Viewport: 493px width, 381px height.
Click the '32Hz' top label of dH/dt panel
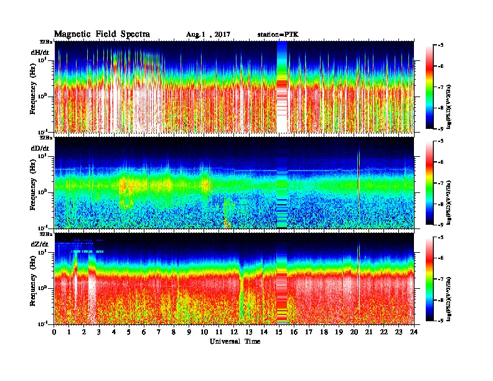(x=46, y=42)
